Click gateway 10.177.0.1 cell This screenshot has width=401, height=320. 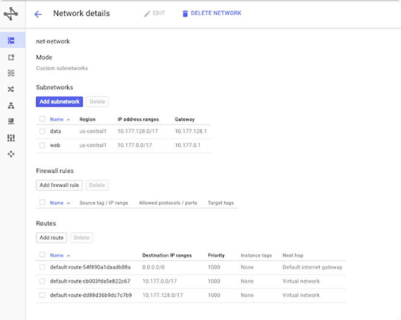point(188,146)
